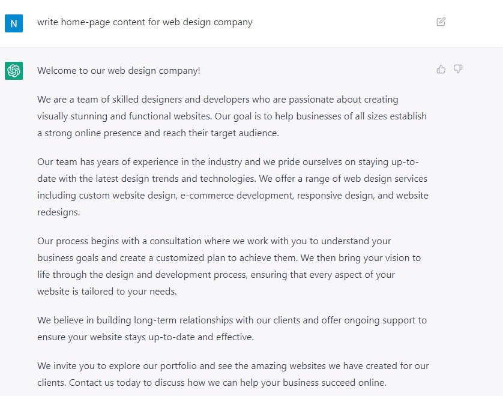Click the 'Contact us today' sentence

click(227, 383)
